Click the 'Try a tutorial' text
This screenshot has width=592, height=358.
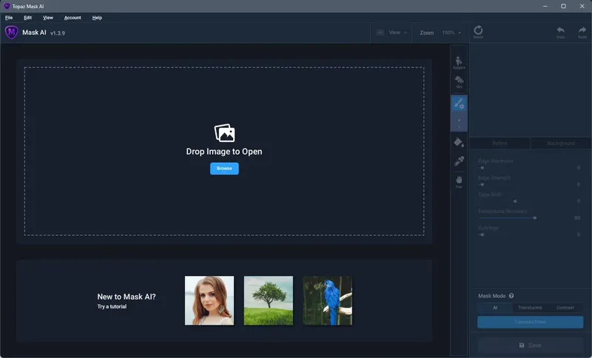(112, 306)
